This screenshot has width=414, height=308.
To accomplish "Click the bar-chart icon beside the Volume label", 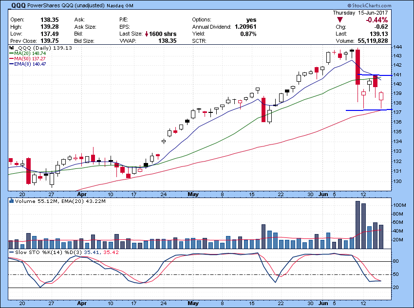I will coord(11,201).
